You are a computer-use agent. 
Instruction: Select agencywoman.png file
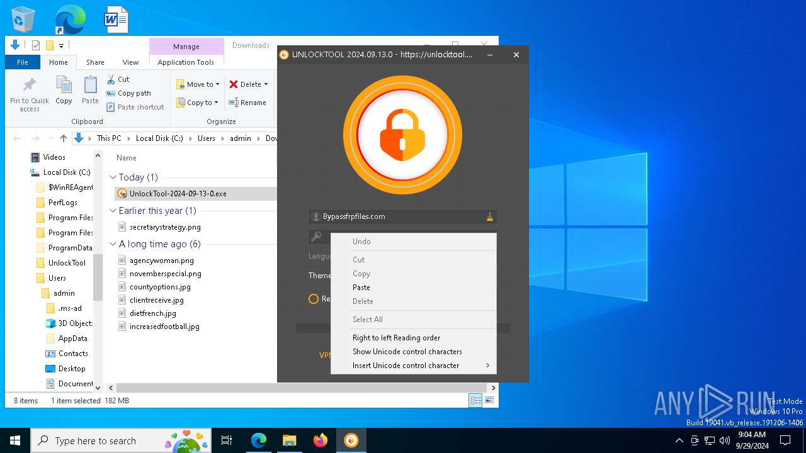[162, 260]
